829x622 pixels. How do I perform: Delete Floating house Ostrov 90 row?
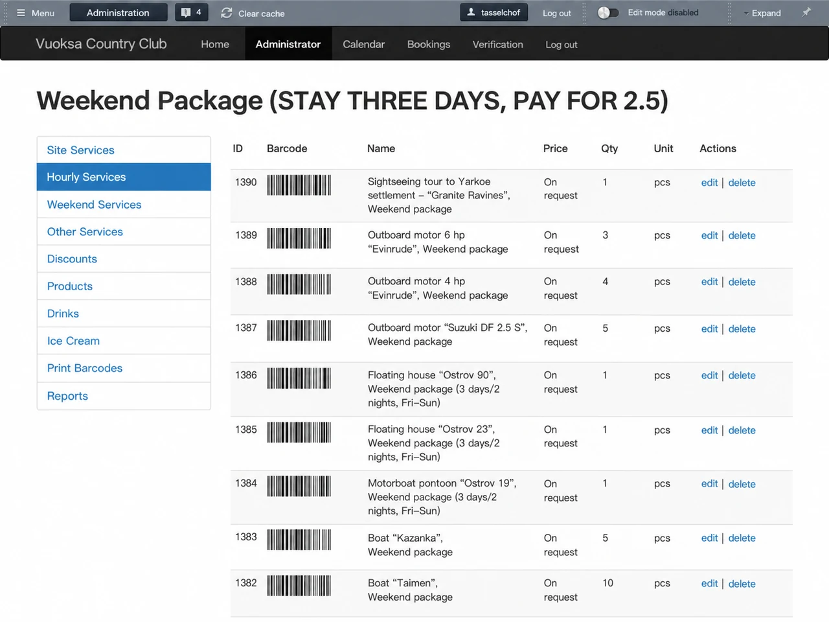(742, 376)
